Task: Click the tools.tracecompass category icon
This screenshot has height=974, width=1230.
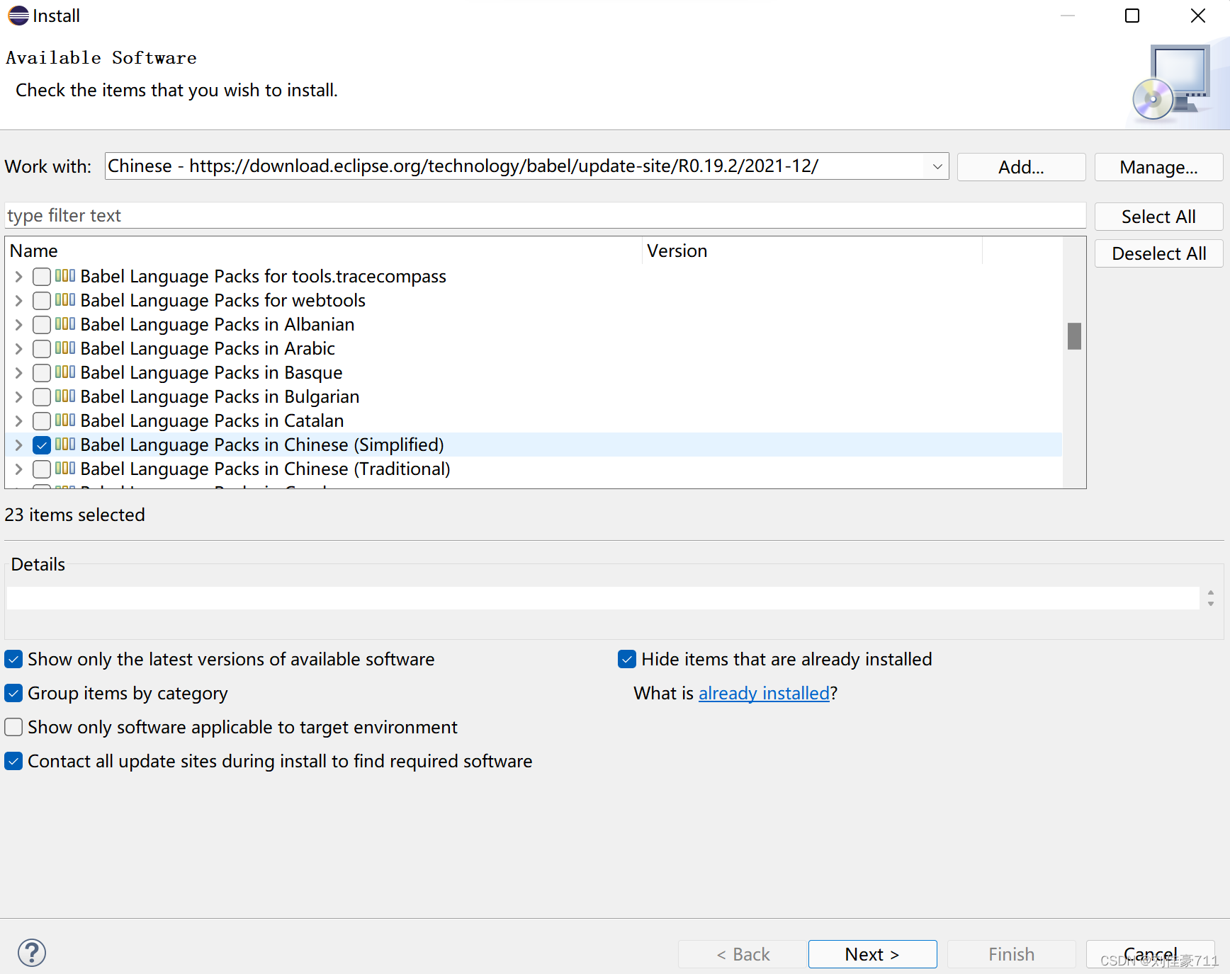Action: (x=65, y=275)
